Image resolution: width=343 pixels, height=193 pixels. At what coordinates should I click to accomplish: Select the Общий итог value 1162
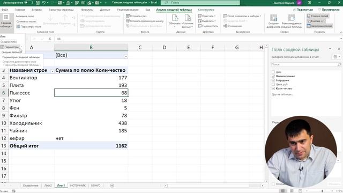click(x=91, y=146)
